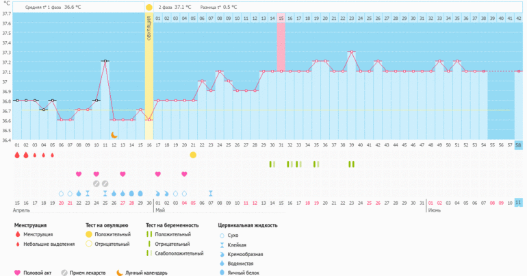Select the intercourse heart on cycle day 20

click(x=184, y=174)
